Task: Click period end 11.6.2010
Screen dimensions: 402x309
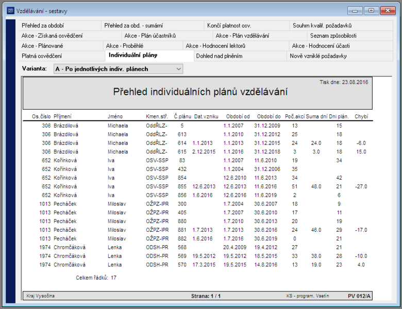Action: (x=265, y=160)
